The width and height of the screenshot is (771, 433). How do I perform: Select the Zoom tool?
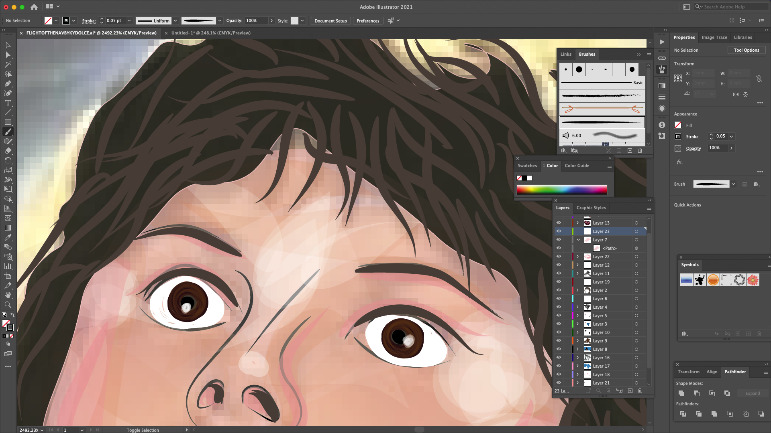point(8,305)
